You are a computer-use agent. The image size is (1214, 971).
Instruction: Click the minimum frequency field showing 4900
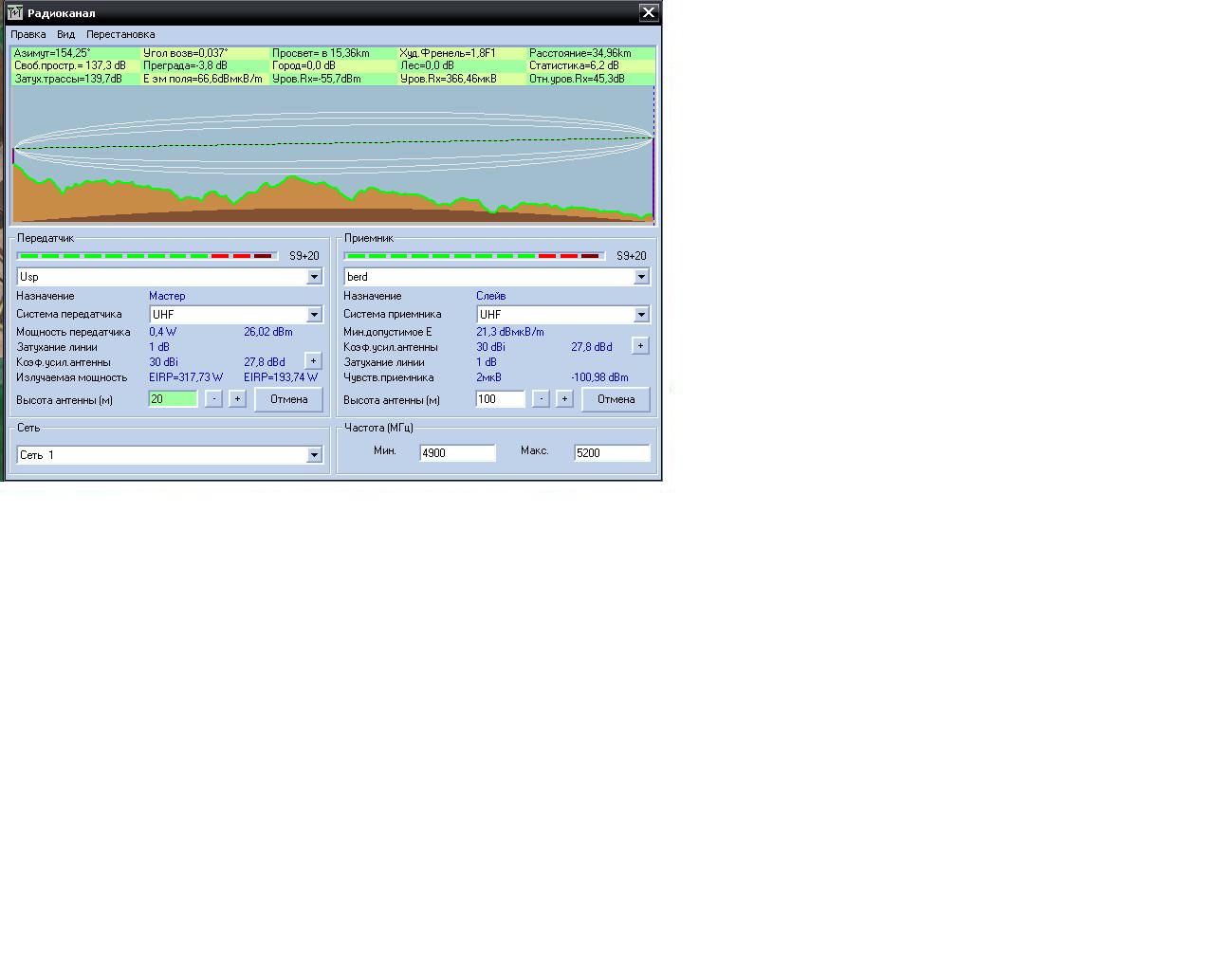pos(457,453)
